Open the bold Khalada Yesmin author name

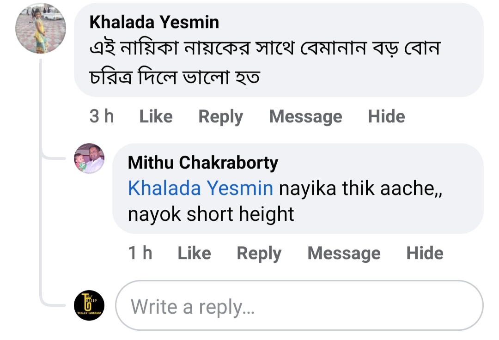[154, 22]
